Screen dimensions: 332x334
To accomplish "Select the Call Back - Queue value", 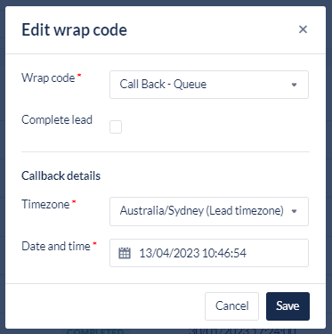I will coord(163,85).
